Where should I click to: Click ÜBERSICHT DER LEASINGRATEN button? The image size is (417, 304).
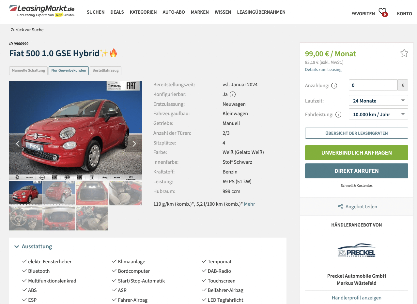coord(357,133)
